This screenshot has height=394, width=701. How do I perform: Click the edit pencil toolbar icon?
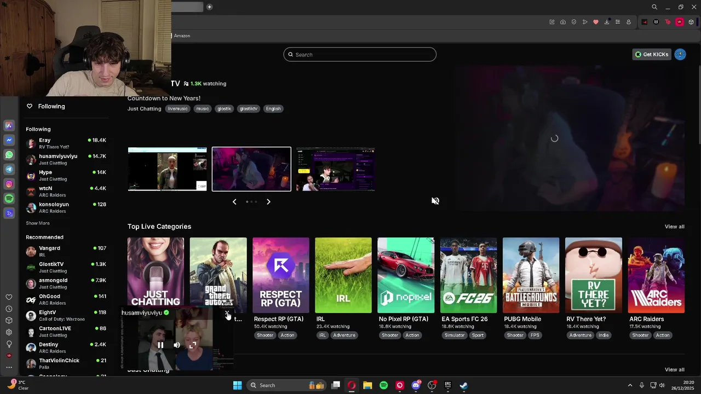552,22
